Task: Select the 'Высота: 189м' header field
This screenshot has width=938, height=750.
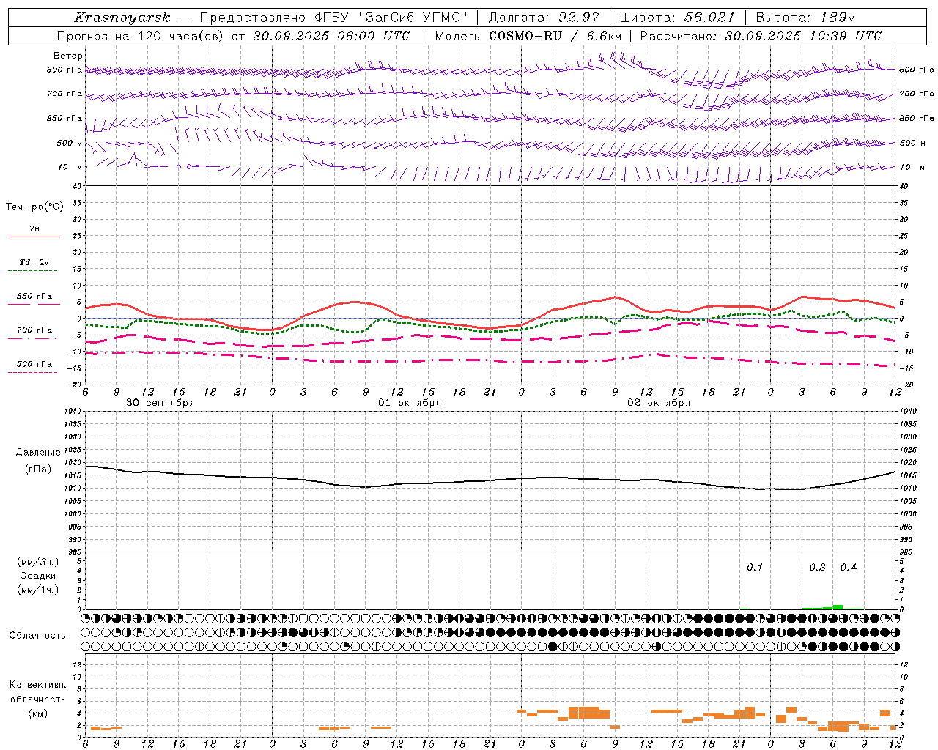Action: [x=805, y=18]
